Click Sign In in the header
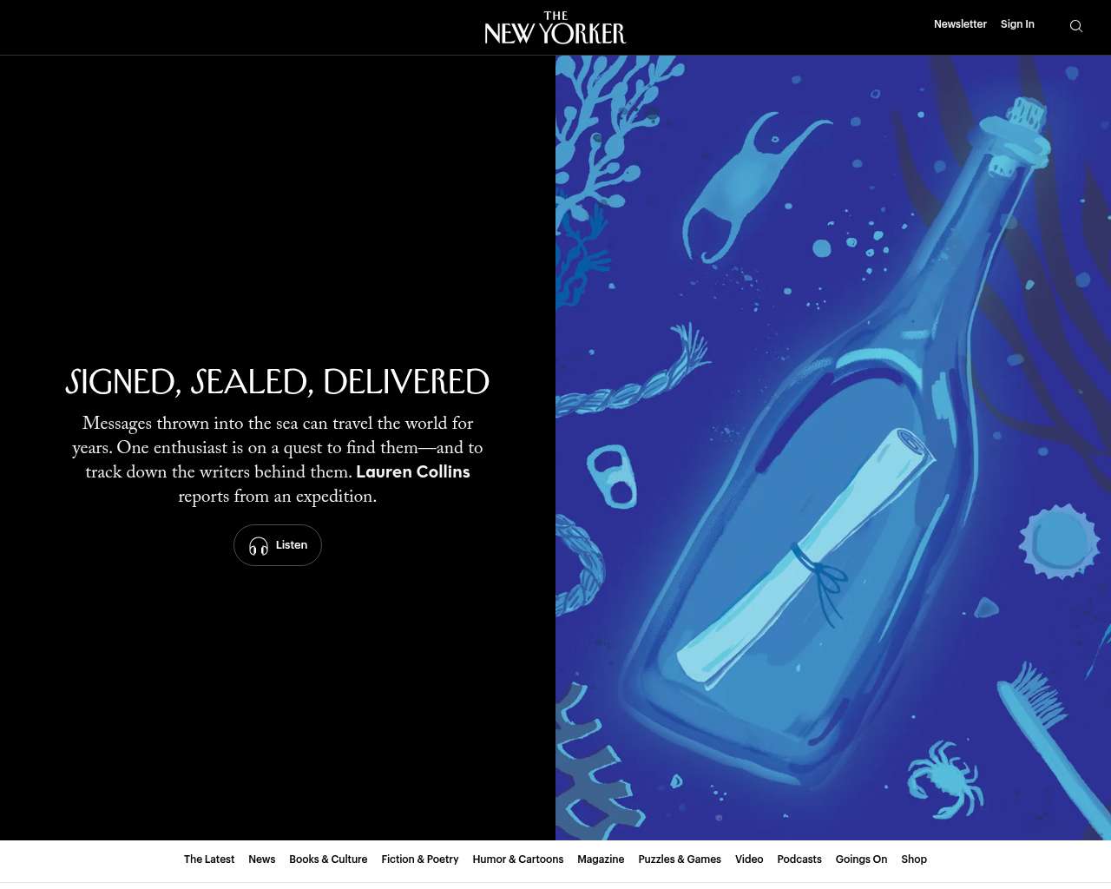1111x889 pixels. tap(1017, 24)
